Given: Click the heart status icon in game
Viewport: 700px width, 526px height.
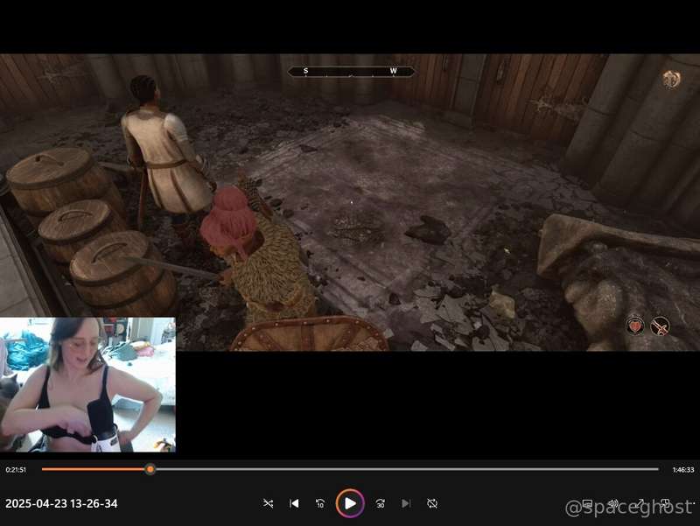Looking at the screenshot, I should [x=636, y=326].
